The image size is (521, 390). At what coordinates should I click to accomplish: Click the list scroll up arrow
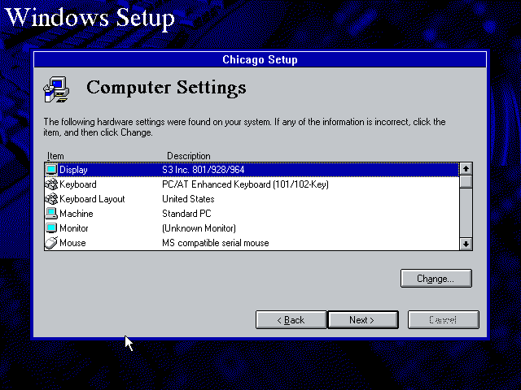pos(466,169)
